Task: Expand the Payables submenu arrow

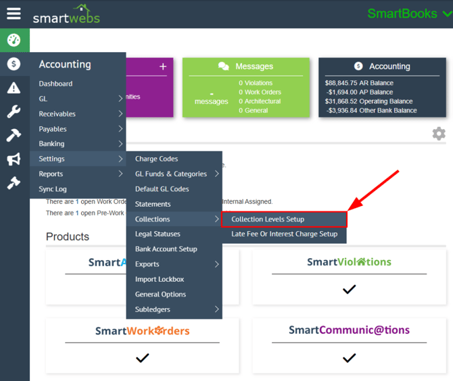Action: 120,129
